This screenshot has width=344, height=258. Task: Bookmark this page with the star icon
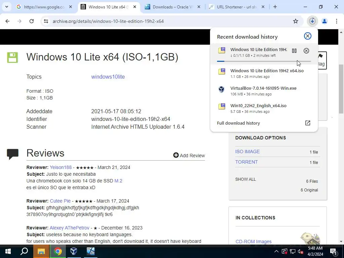tap(296, 21)
